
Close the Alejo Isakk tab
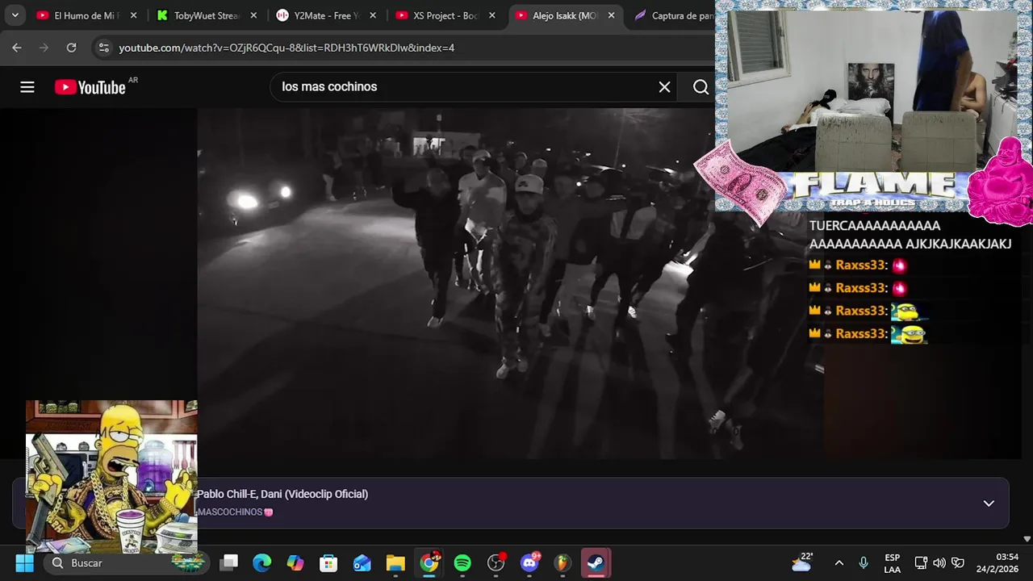coord(612,15)
